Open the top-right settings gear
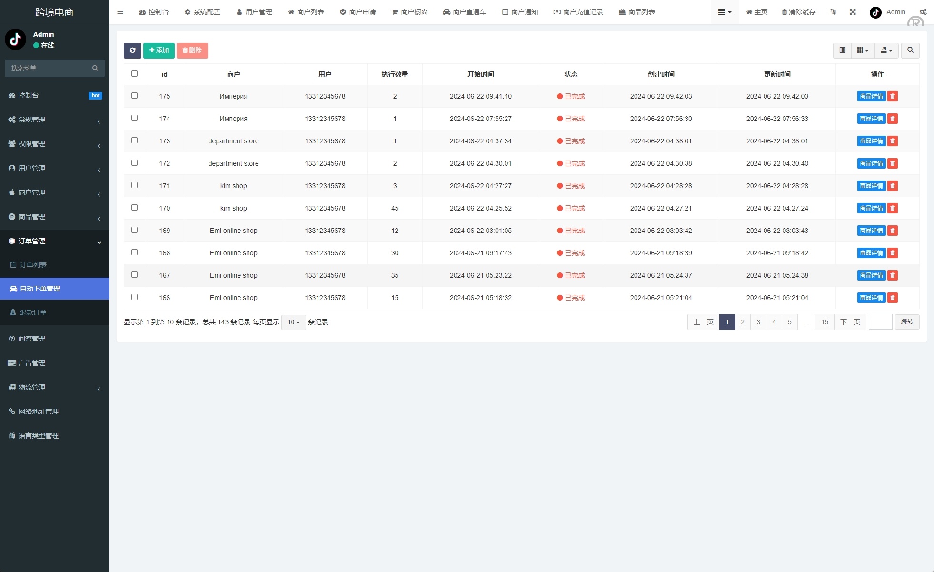Screen dimensions: 934x572 coord(923,12)
